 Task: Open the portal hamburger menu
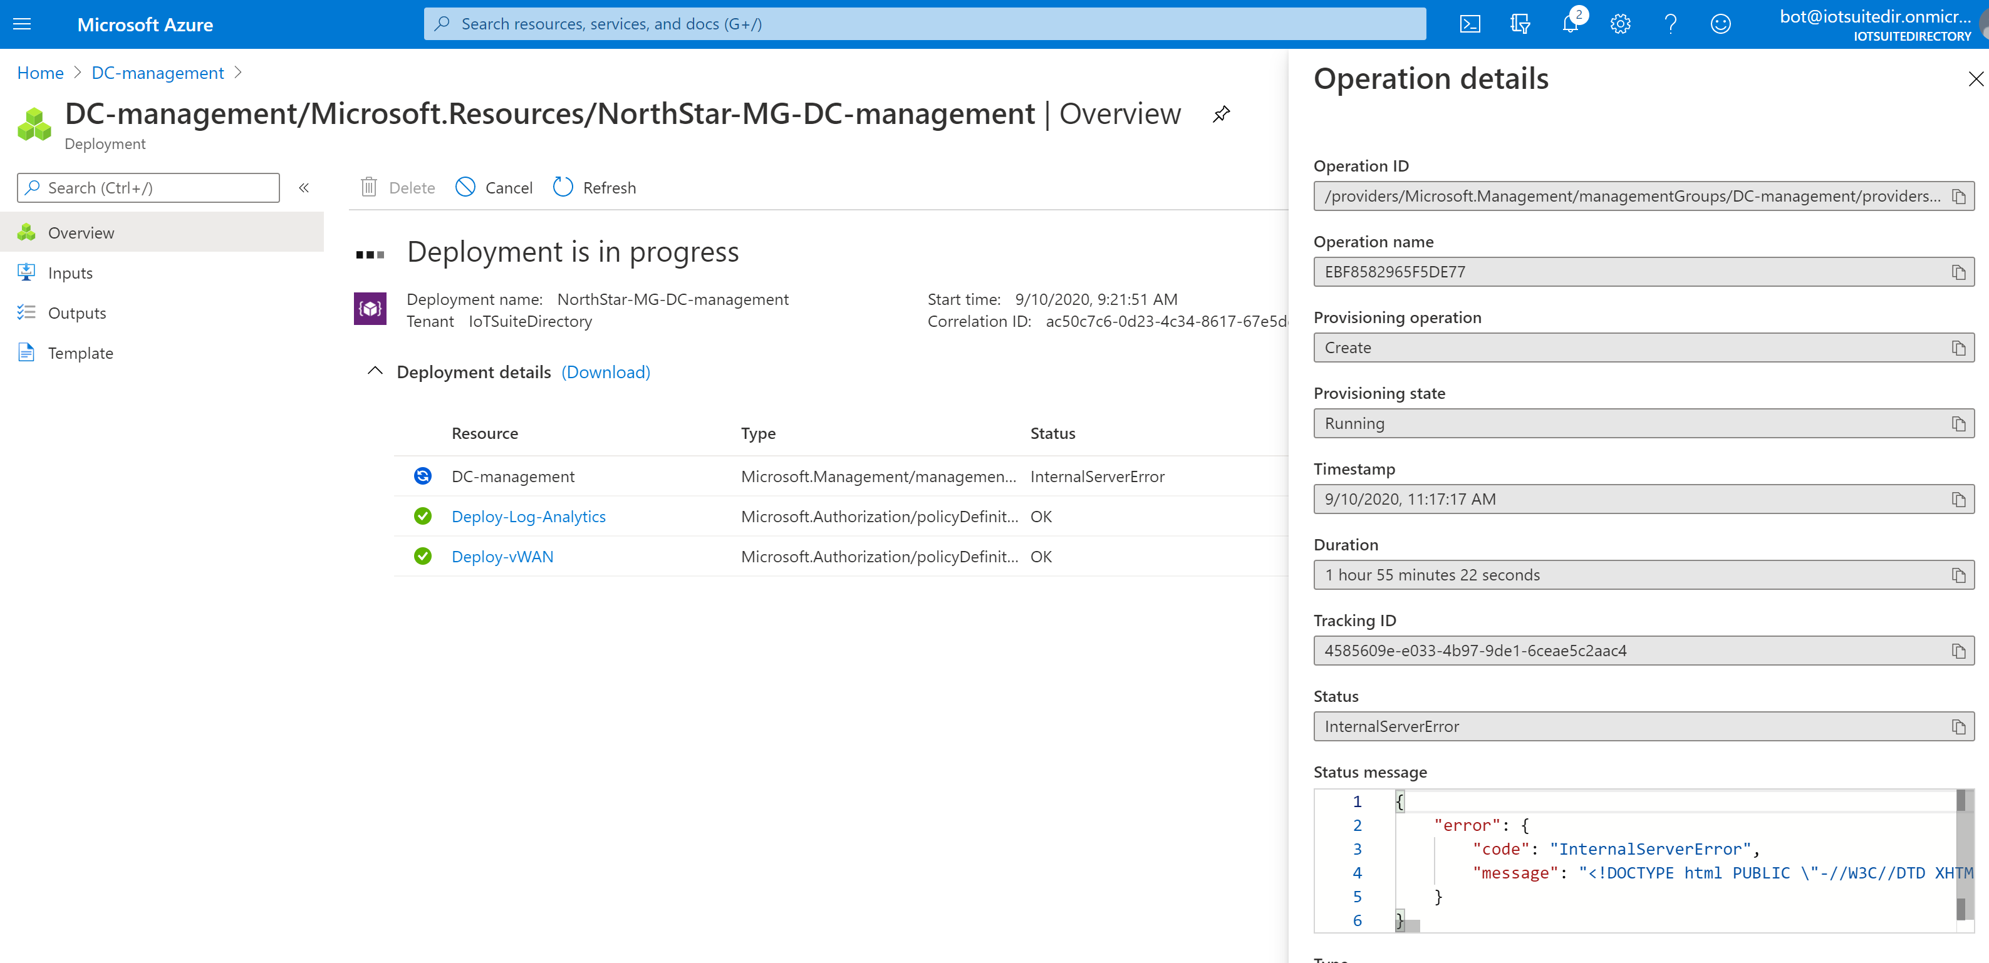click(22, 24)
